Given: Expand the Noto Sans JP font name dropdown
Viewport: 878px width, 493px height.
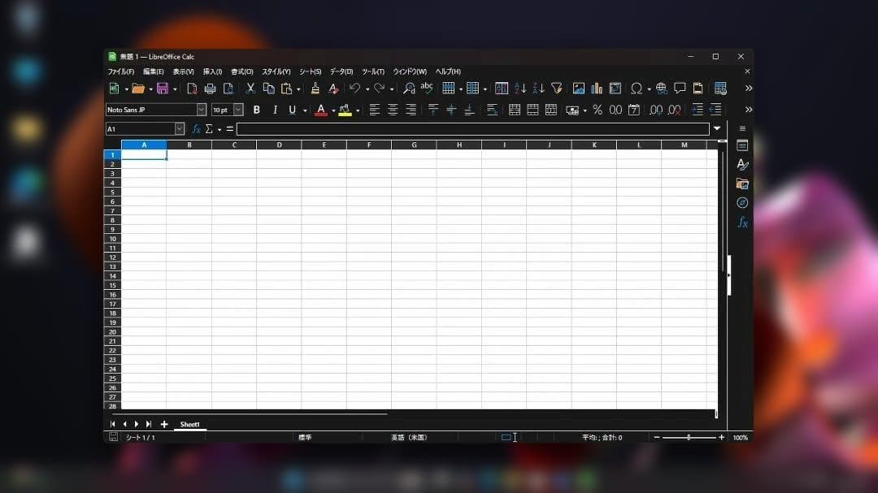Looking at the screenshot, I should [x=202, y=110].
